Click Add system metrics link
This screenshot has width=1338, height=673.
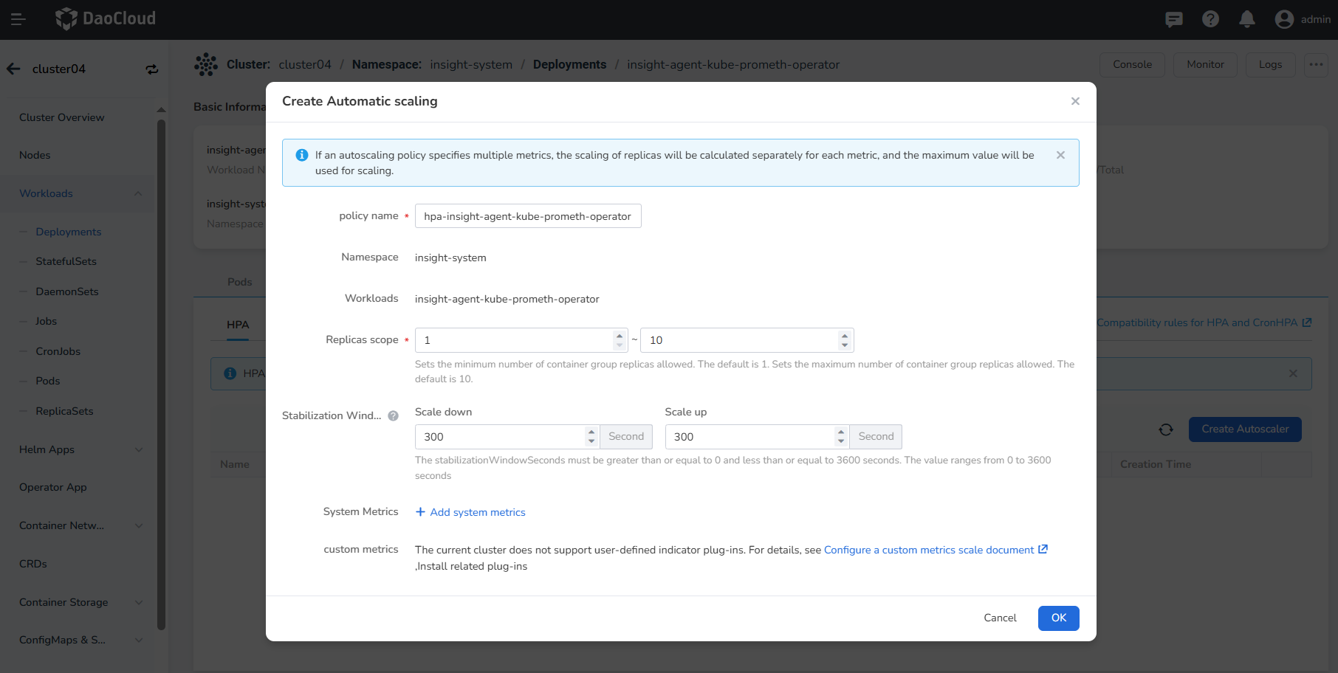tap(470, 512)
